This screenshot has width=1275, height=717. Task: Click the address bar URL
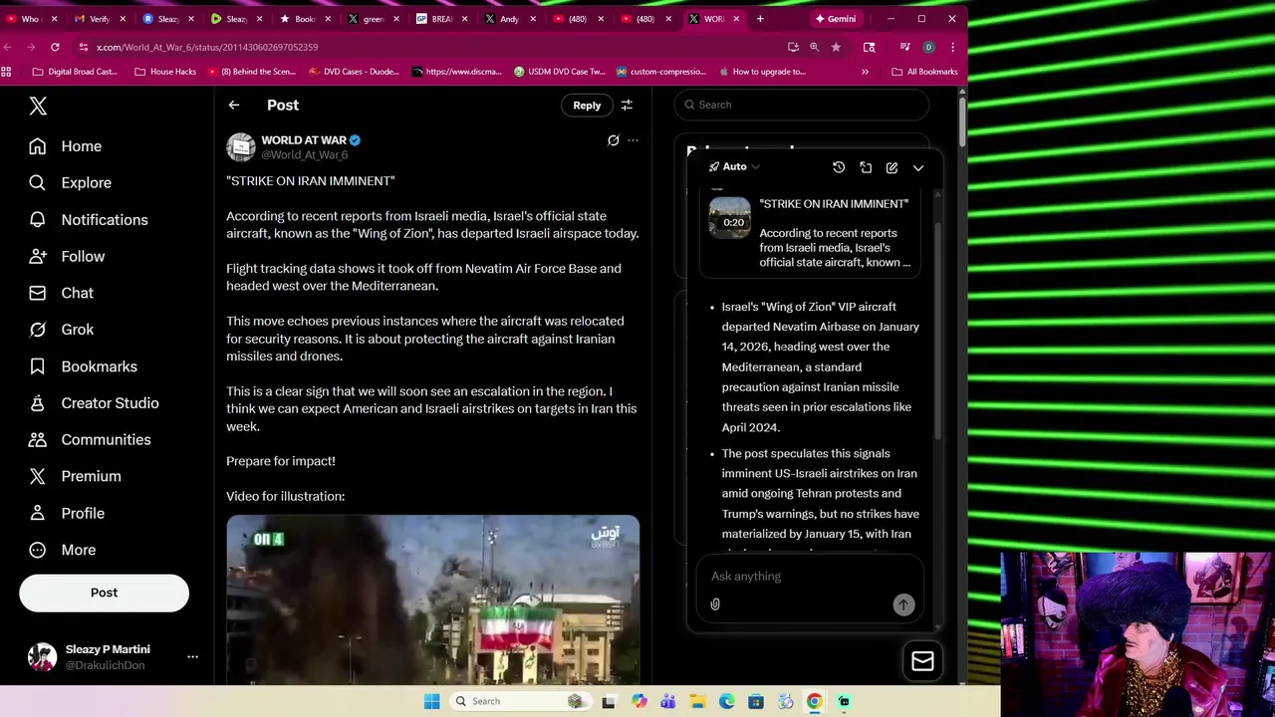point(207,47)
